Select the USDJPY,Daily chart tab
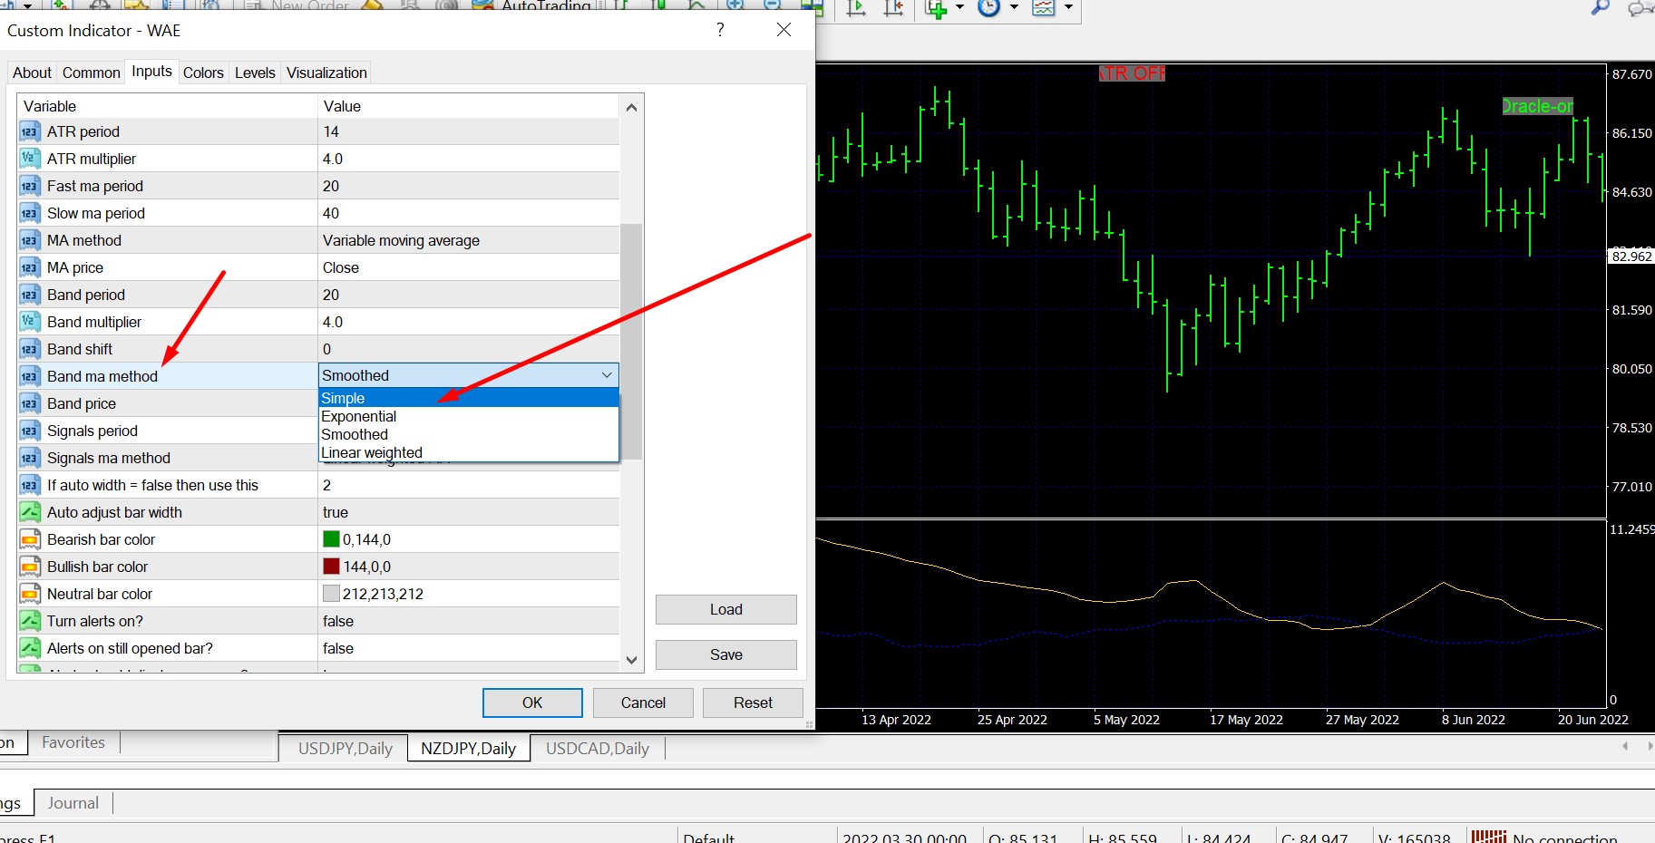1655x843 pixels. pos(346,749)
